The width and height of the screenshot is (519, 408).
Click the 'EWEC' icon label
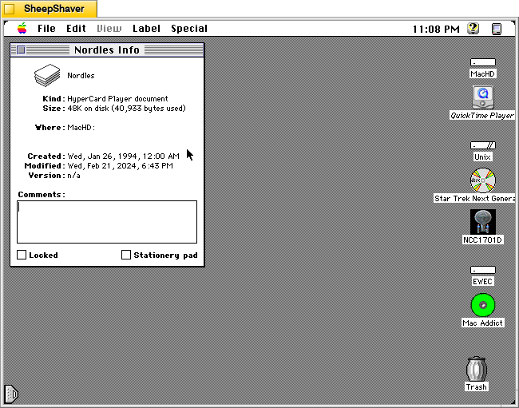482,281
